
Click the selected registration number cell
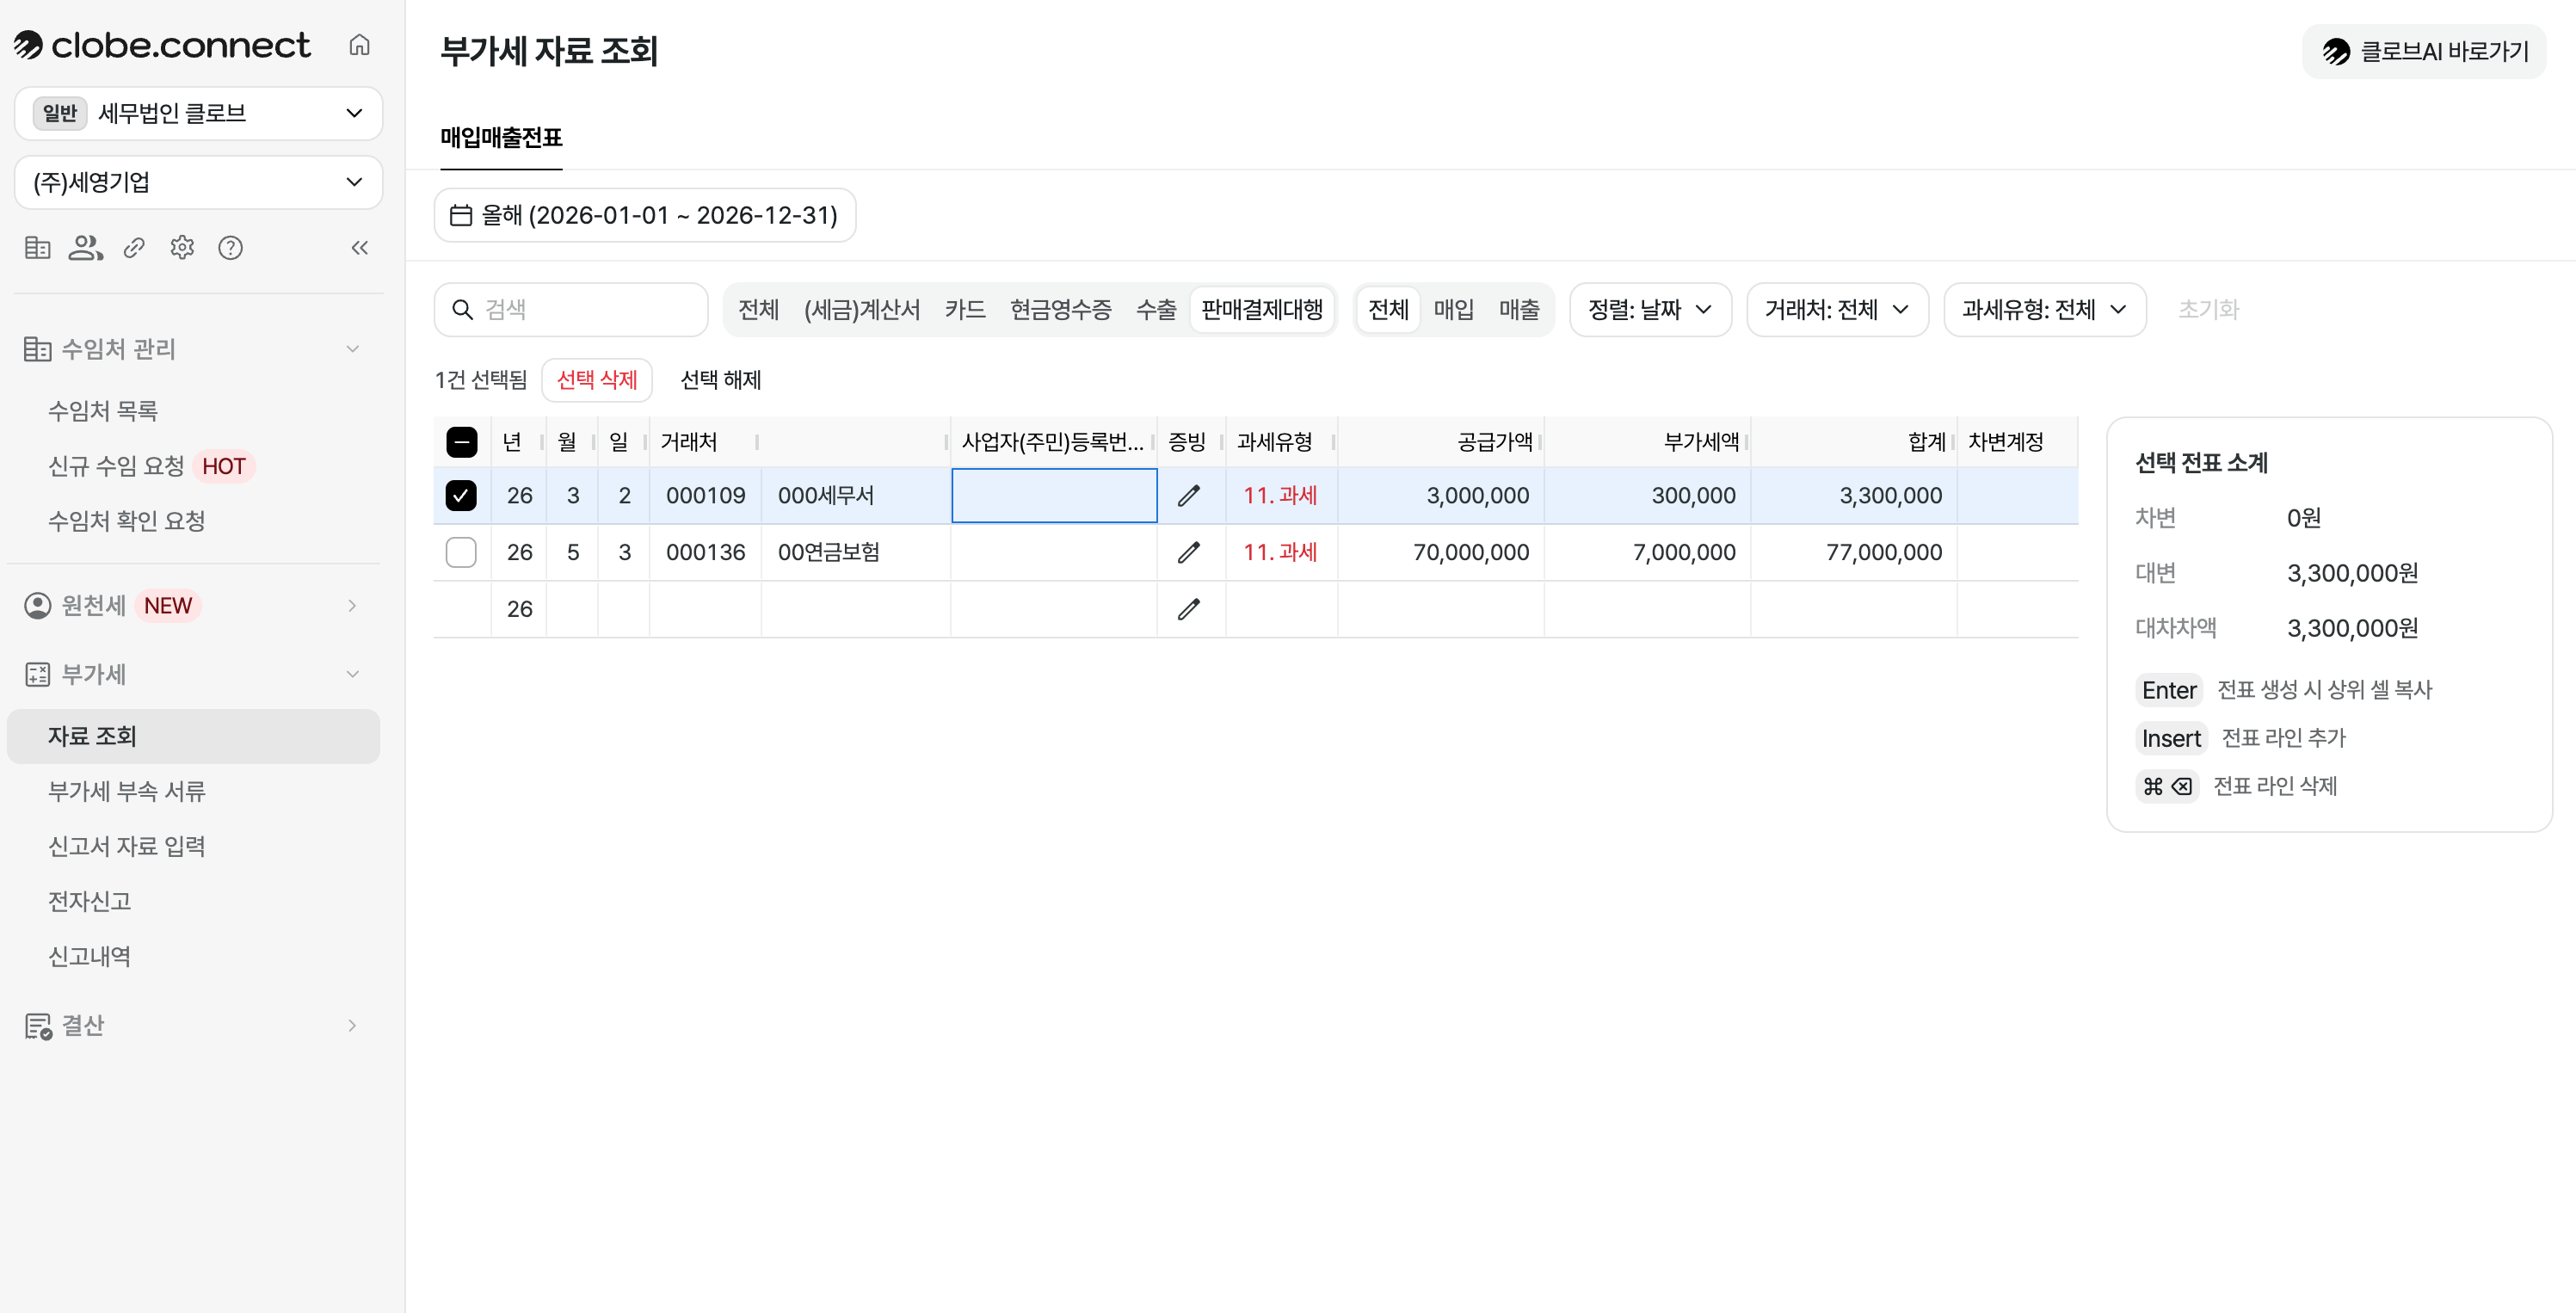tap(1054, 495)
